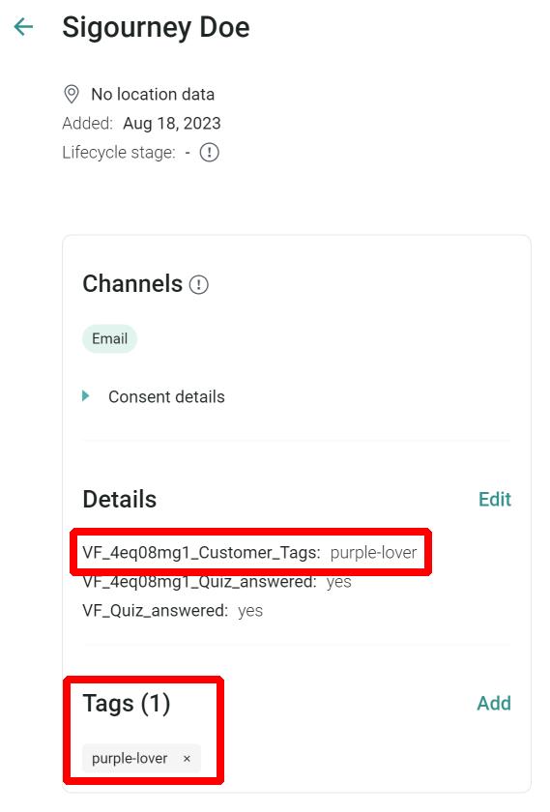This screenshot has width=550, height=812.
Task: Click the VF_4eq08mg1_Quiz_answered detail row
Action: click(x=217, y=582)
